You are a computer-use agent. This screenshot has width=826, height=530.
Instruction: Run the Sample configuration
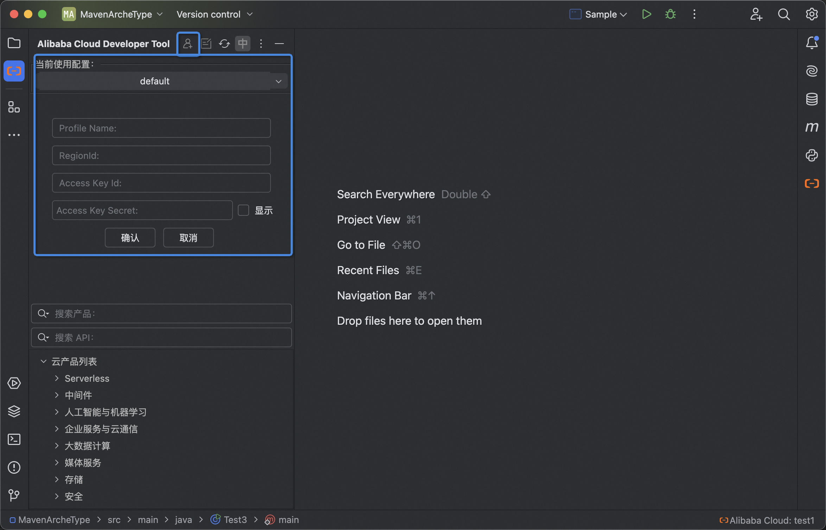click(647, 14)
